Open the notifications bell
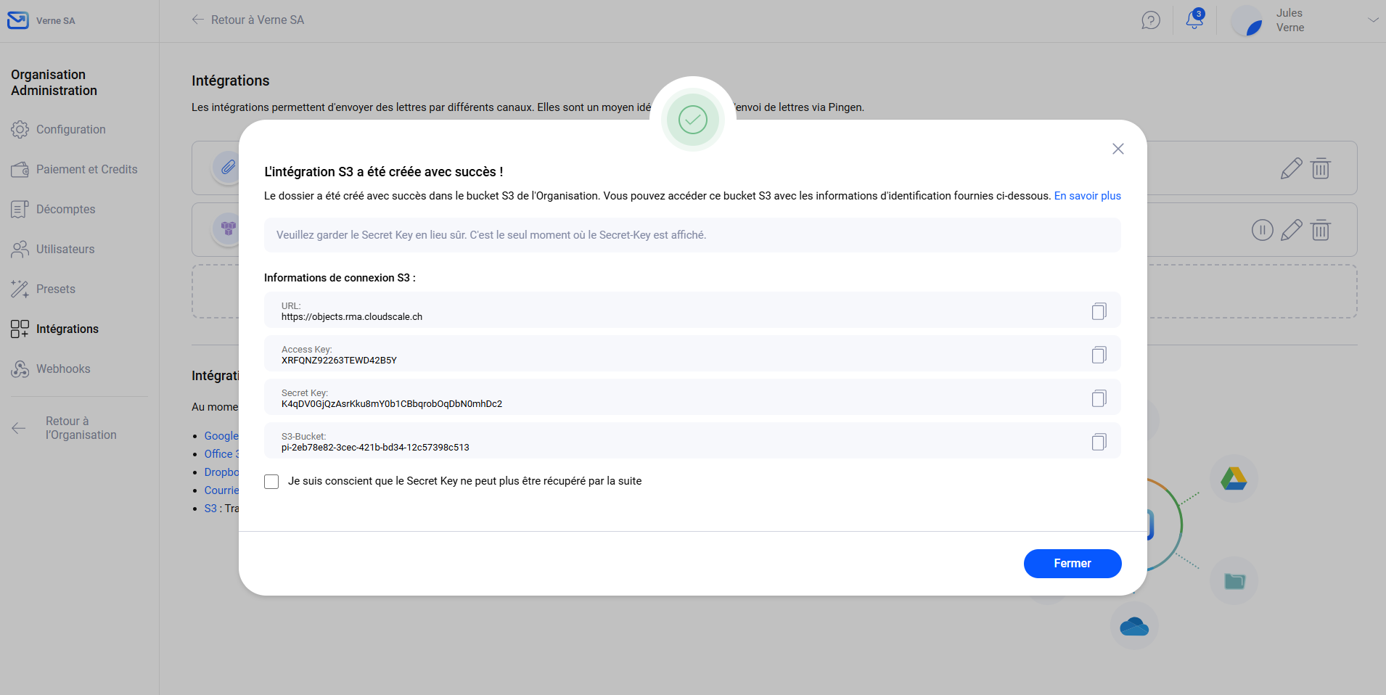1386x695 pixels. [x=1194, y=20]
